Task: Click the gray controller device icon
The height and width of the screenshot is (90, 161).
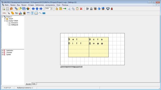Action: (x=87, y=9)
